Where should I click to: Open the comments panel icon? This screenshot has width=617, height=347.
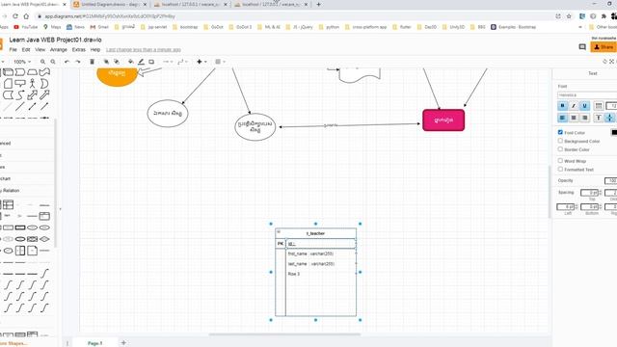coord(582,47)
